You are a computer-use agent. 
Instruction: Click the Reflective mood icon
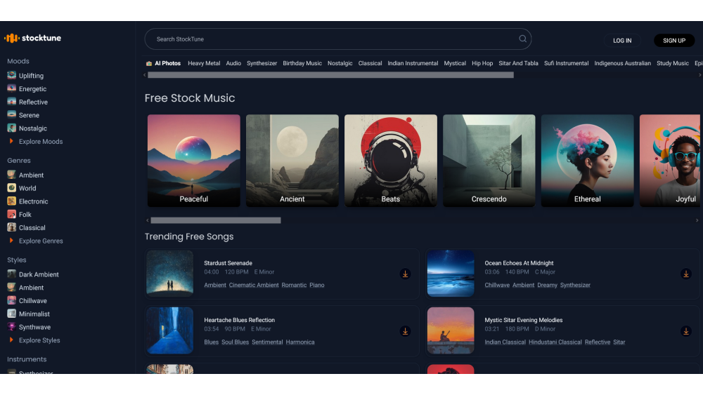coord(12,102)
